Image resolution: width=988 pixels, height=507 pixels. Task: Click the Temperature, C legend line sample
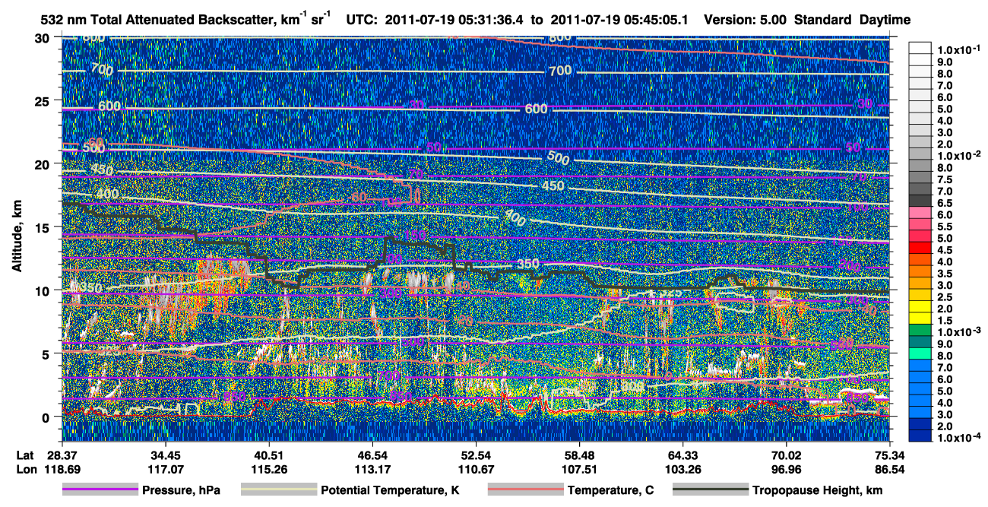point(524,490)
